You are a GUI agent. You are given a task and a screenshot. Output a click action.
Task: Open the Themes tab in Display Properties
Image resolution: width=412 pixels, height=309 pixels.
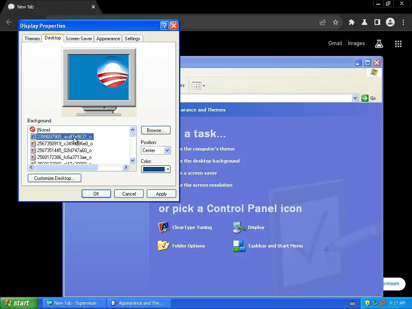[x=32, y=39]
